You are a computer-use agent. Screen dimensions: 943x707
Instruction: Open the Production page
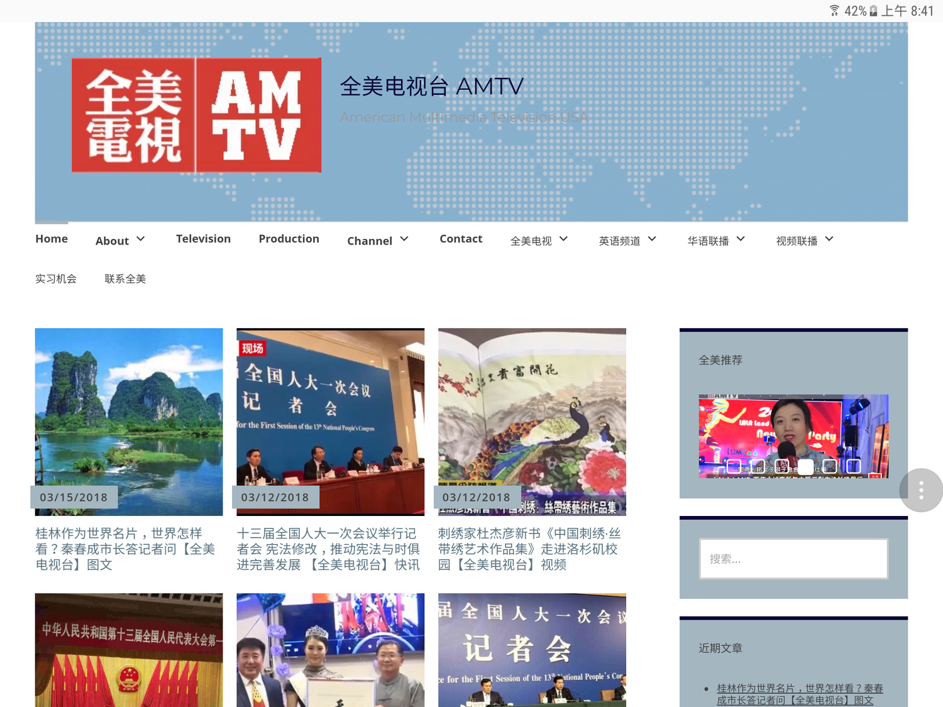click(x=289, y=239)
